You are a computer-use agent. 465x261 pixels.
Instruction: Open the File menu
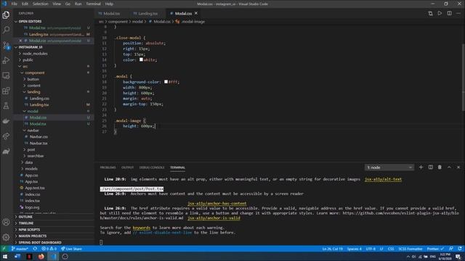(14, 4)
